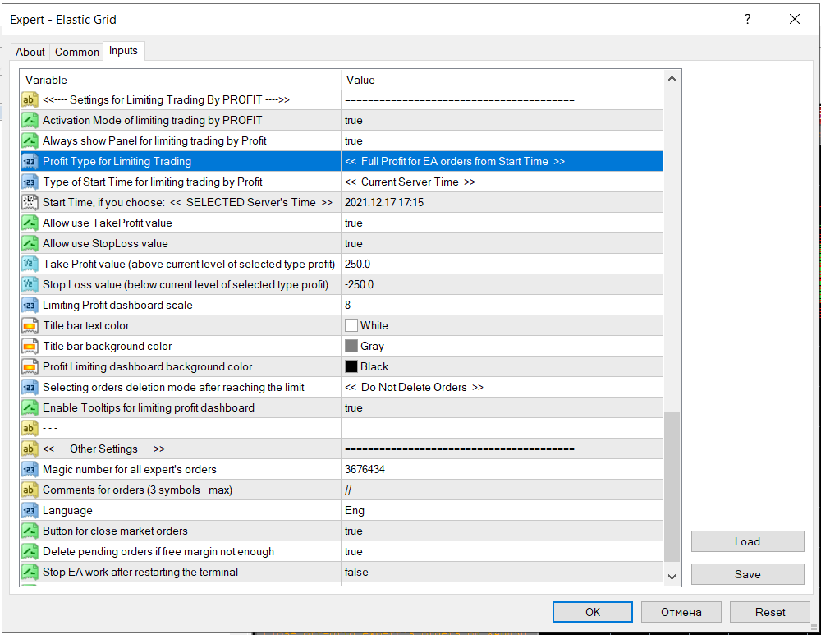Screen dimensions: 821x635
Task: Switch to the About tab
Action: [30, 52]
